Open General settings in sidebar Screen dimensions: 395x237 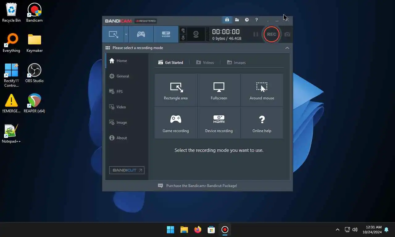(x=127, y=76)
